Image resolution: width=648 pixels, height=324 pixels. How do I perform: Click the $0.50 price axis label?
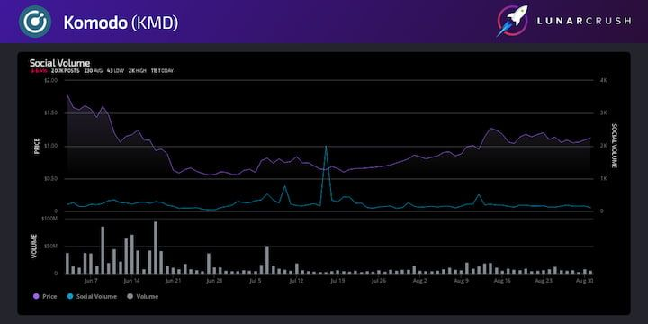pos(51,178)
